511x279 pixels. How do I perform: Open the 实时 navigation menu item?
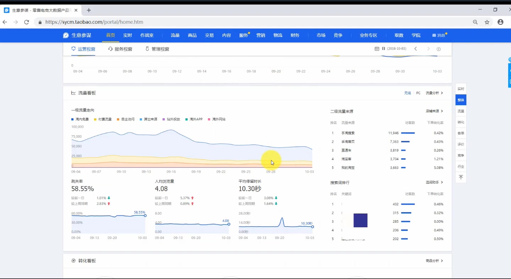128,35
